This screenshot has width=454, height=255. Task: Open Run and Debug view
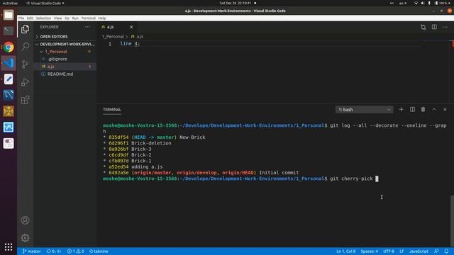point(26,82)
